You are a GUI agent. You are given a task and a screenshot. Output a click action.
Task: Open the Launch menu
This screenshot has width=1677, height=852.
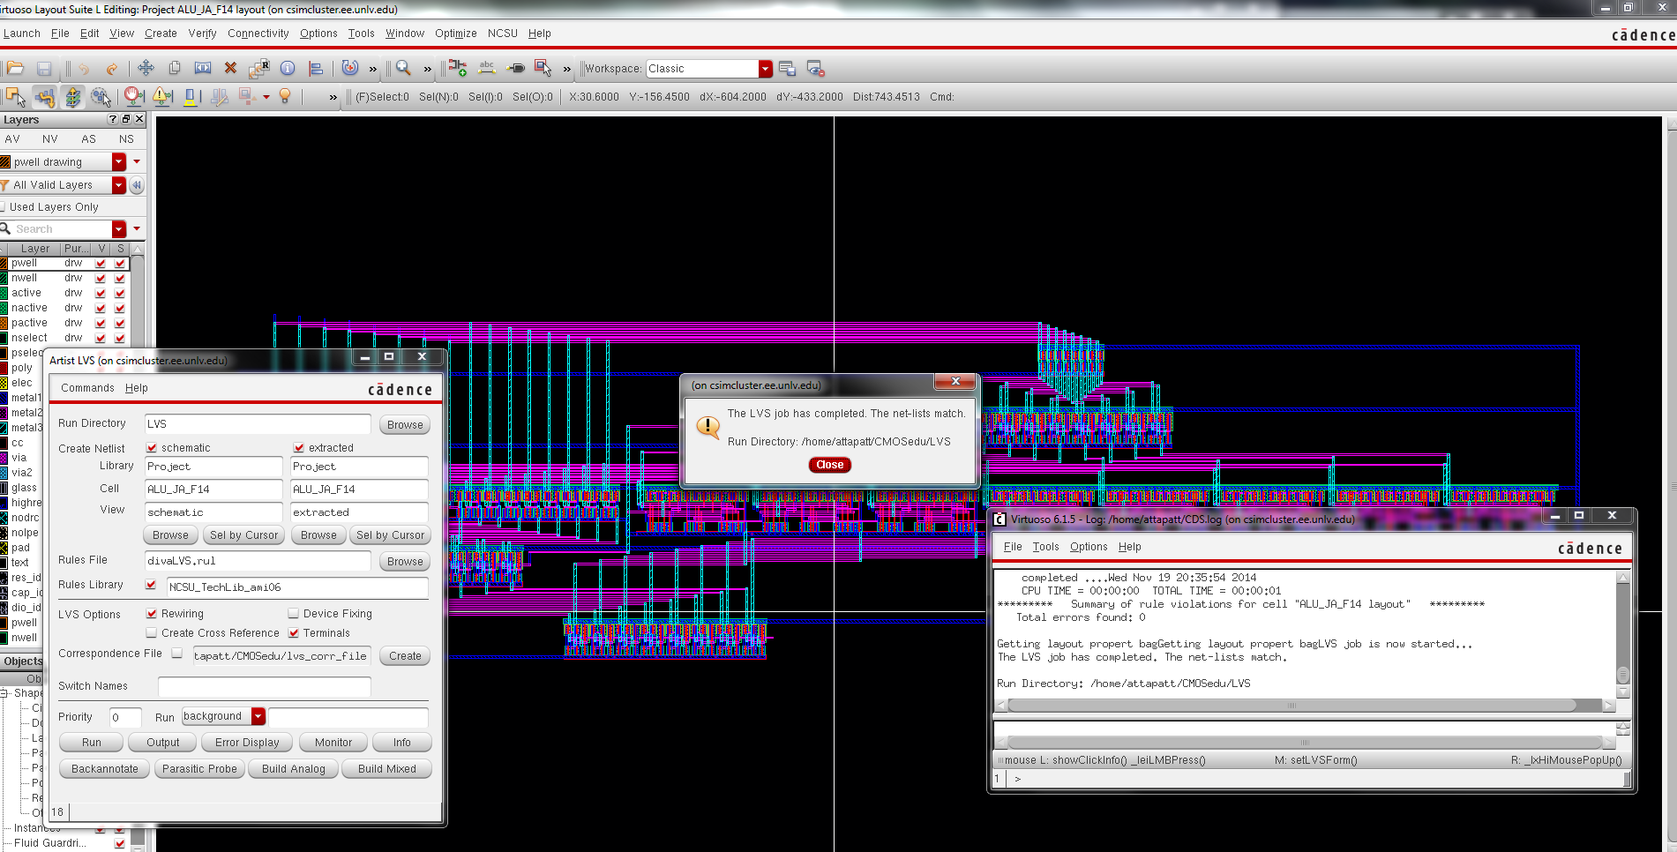coord(22,34)
